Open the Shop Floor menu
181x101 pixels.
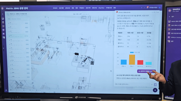click(x=101, y=8)
